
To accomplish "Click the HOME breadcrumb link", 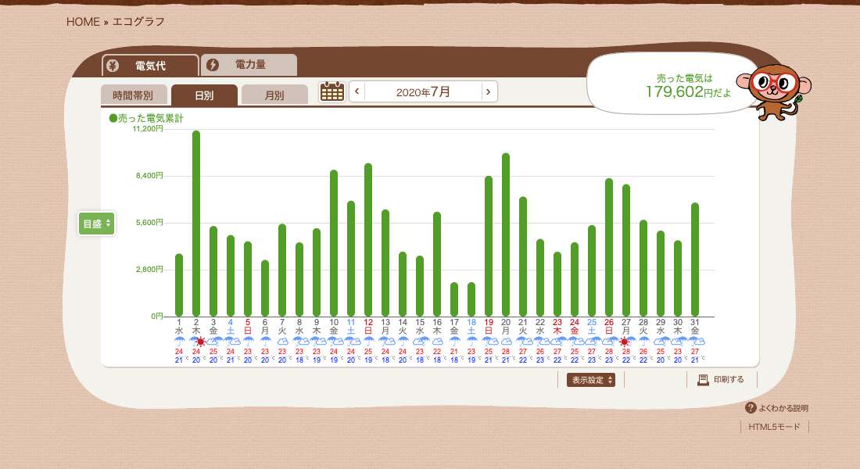I will pos(83,22).
